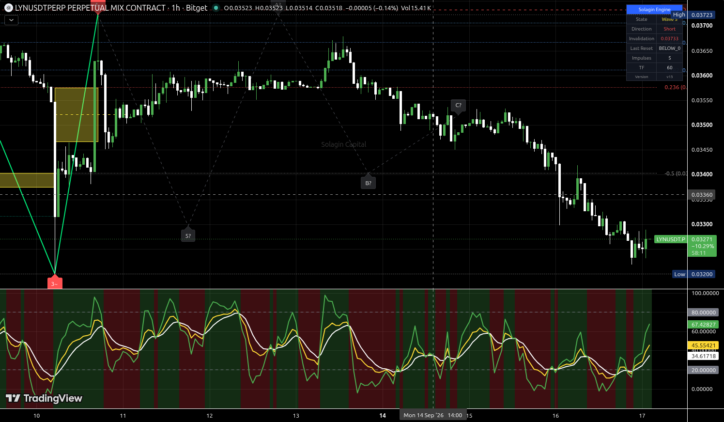Click the Version v15 cell

[669, 77]
